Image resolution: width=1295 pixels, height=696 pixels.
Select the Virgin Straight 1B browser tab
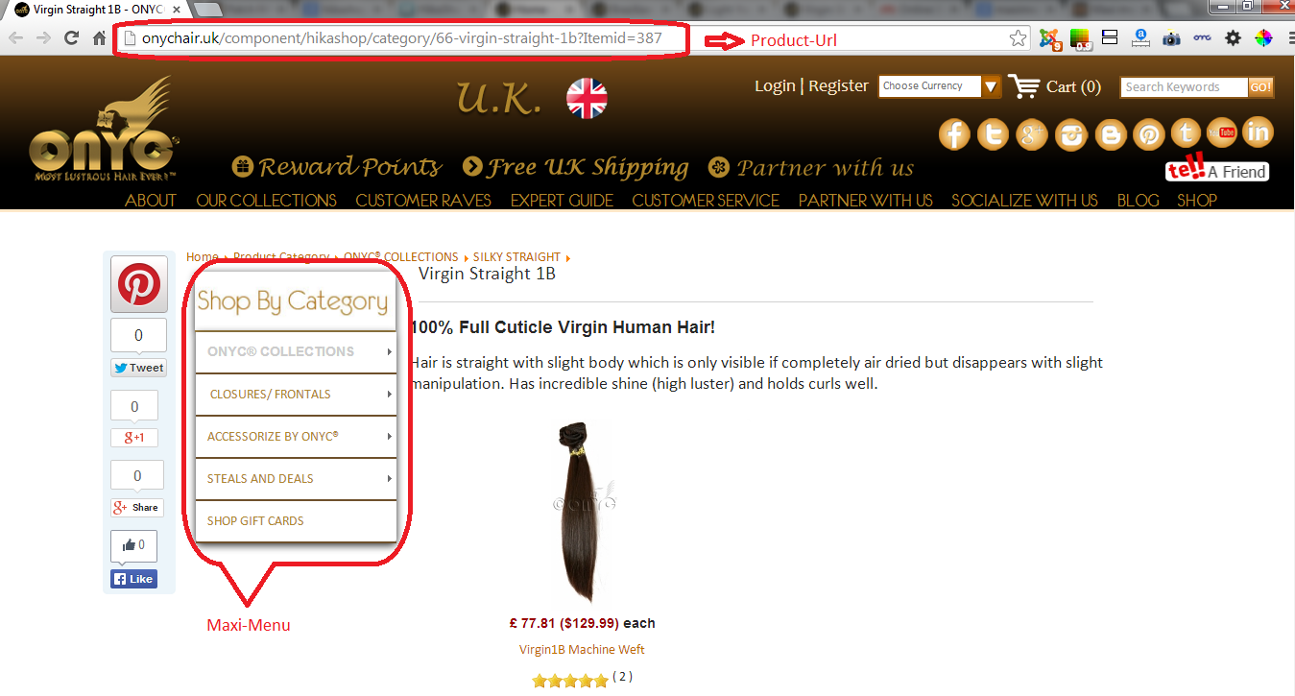click(97, 10)
